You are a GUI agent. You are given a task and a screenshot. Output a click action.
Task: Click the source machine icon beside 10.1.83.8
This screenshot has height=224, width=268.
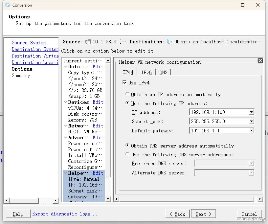pyautogui.click(x=88, y=42)
